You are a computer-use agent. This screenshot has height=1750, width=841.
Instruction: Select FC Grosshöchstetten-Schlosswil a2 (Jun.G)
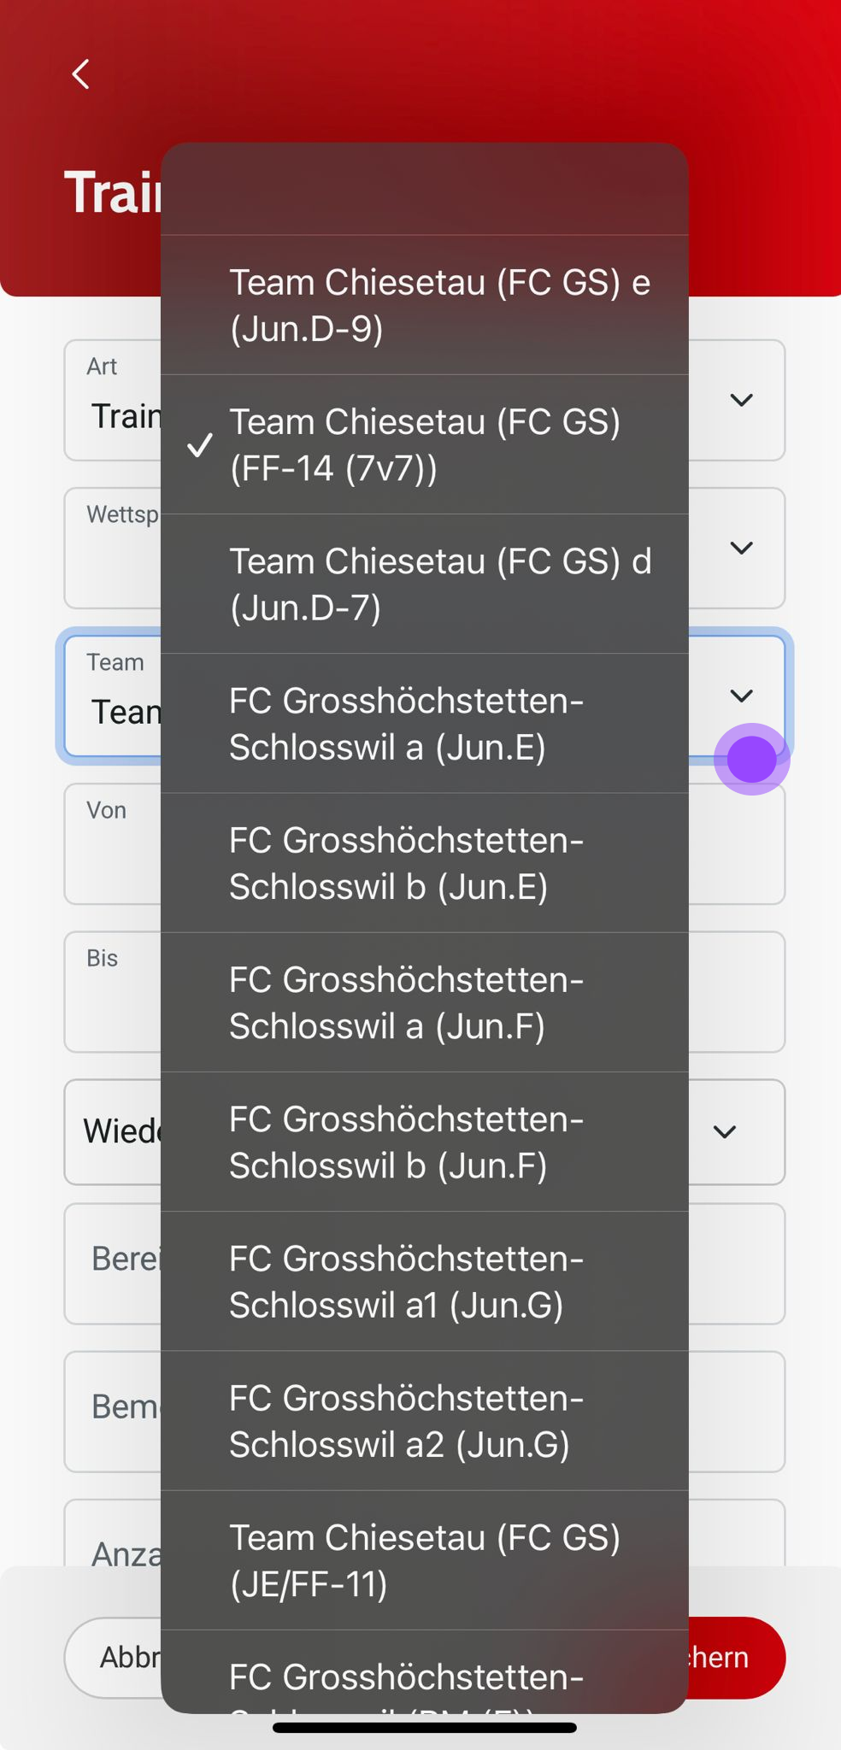click(425, 1420)
